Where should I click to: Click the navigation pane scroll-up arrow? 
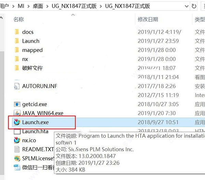[1, 18]
